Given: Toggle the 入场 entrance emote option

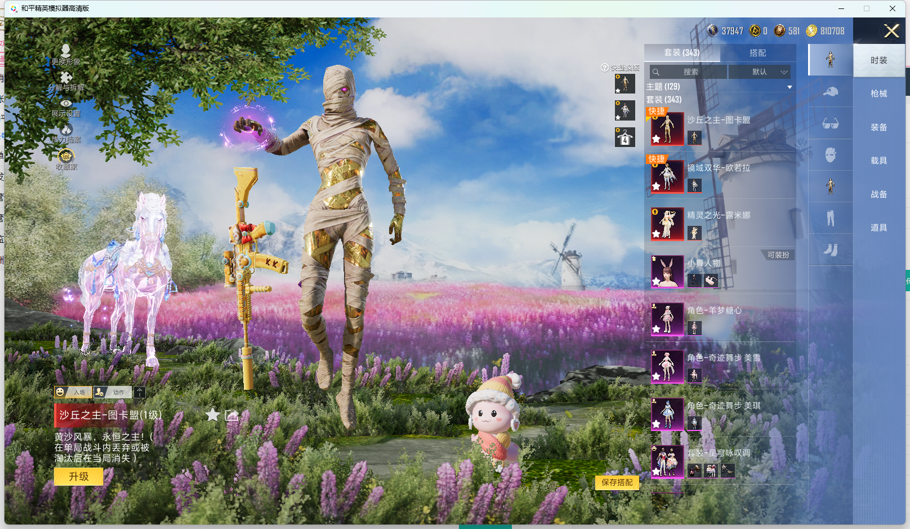Looking at the screenshot, I should 73,392.
